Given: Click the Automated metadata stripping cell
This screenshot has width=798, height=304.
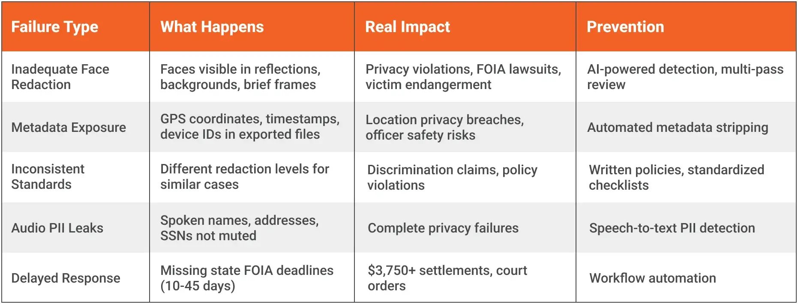Looking at the screenshot, I should 677,127.
